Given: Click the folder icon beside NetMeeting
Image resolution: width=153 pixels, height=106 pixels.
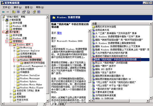Looking at the screenshot, I should (18, 48).
